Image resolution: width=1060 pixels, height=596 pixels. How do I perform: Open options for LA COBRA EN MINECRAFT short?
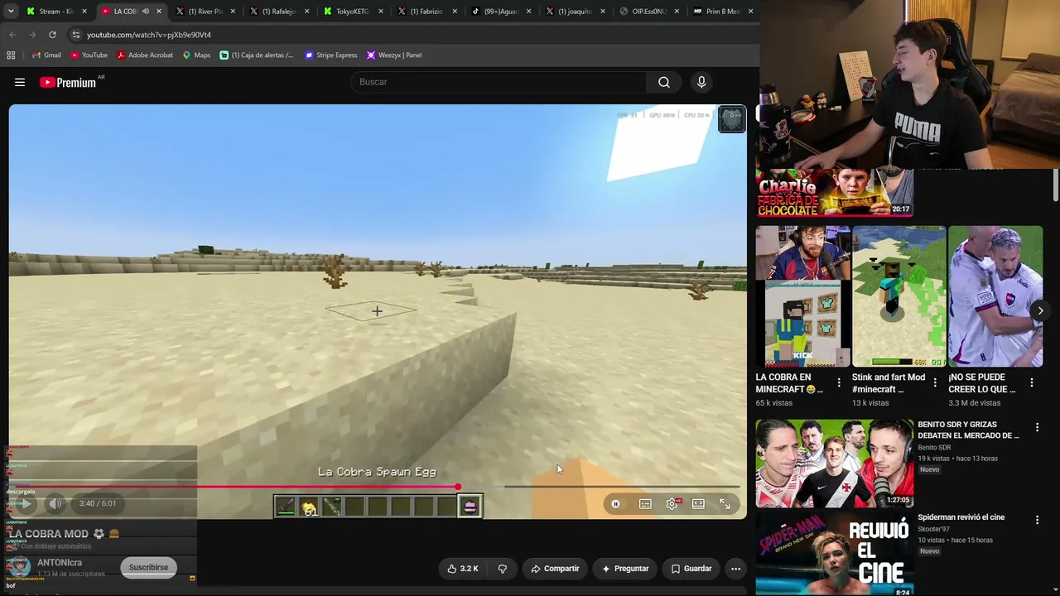839,382
